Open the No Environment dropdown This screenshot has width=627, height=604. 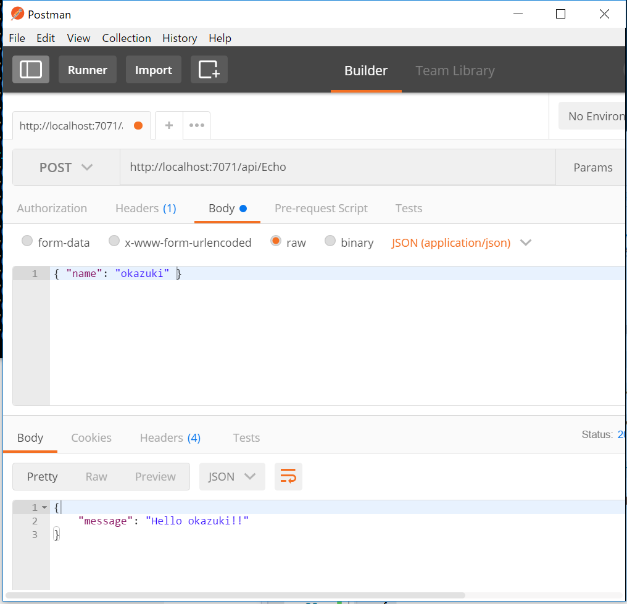pos(592,117)
